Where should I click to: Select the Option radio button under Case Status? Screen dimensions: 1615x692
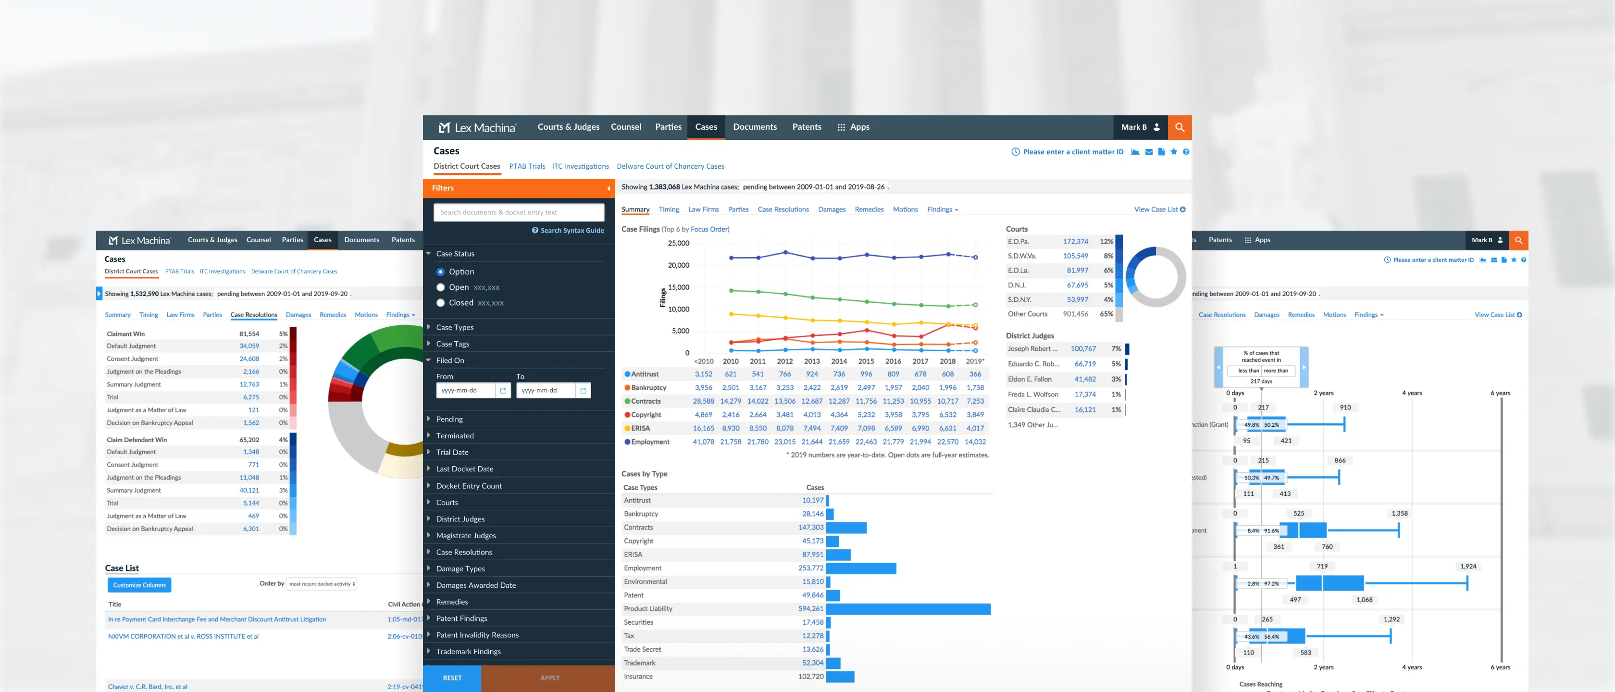point(441,272)
